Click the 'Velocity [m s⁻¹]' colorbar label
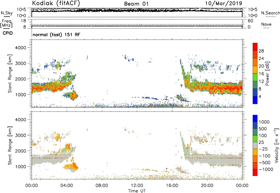280x193 pixels. pos(276,145)
